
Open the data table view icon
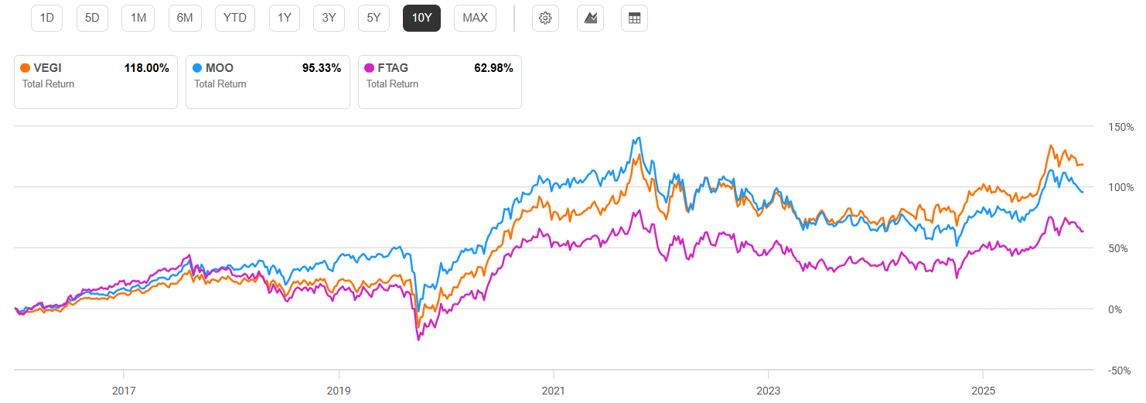[x=634, y=18]
